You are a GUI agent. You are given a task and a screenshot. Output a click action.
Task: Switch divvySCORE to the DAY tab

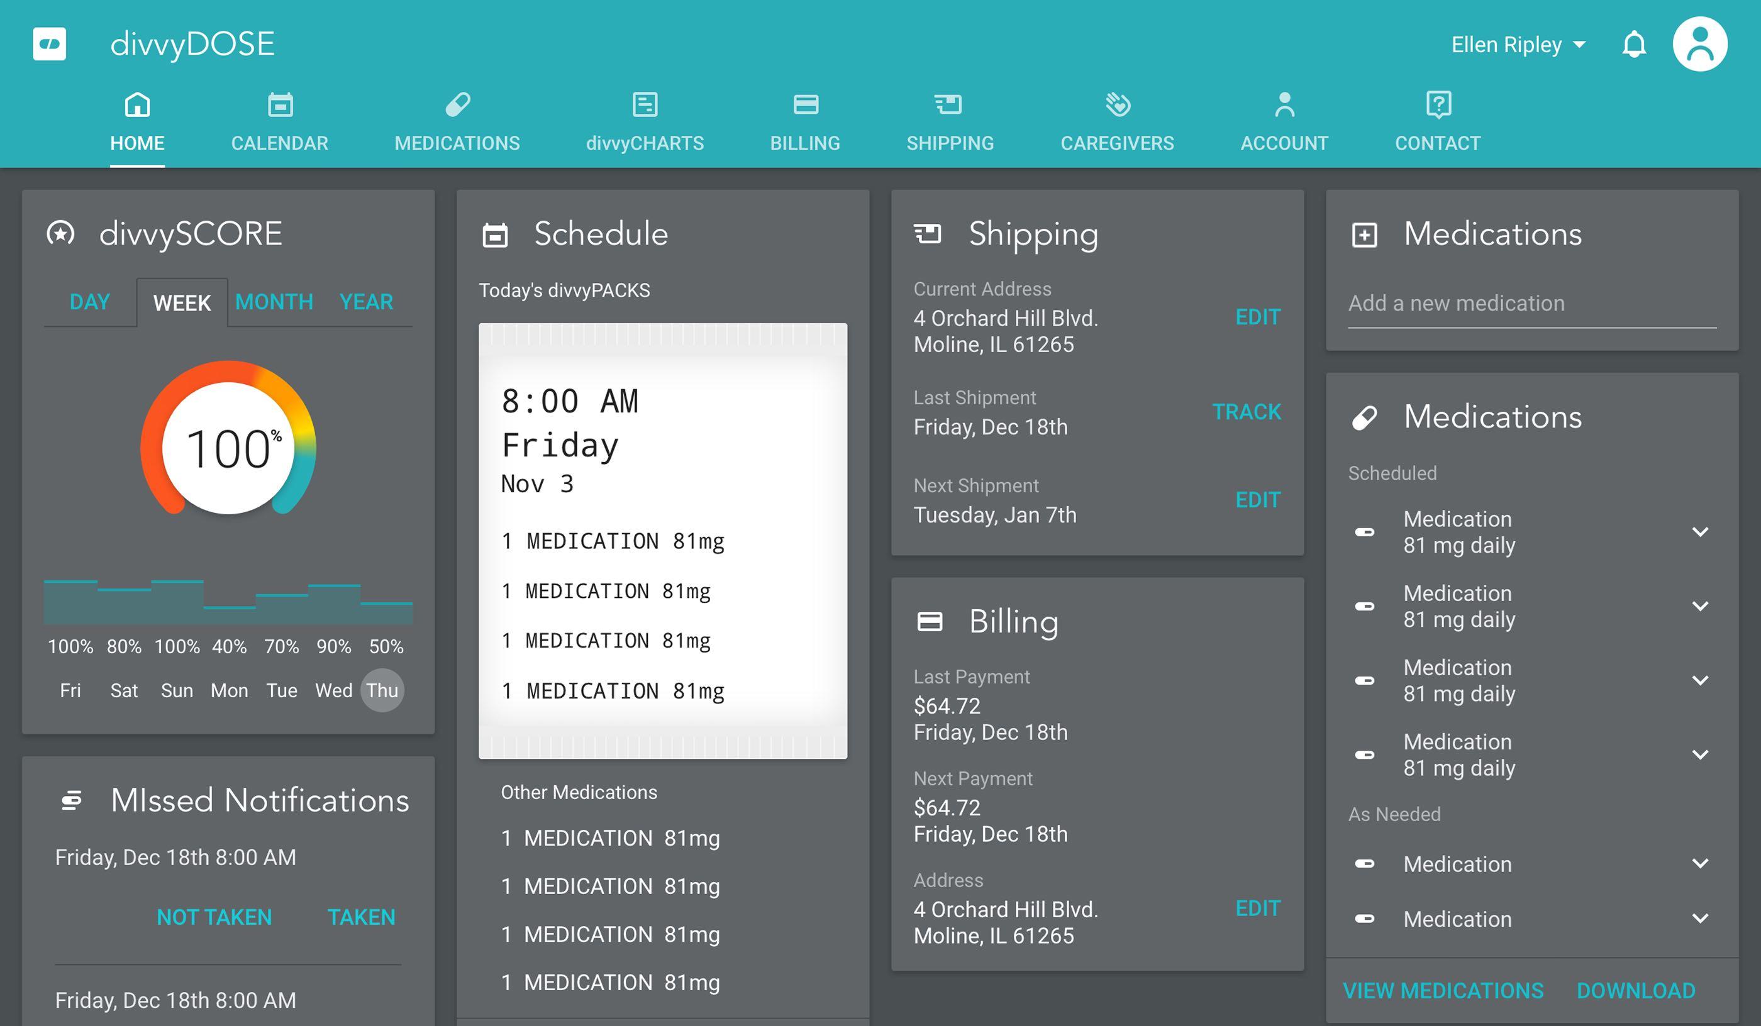(90, 302)
